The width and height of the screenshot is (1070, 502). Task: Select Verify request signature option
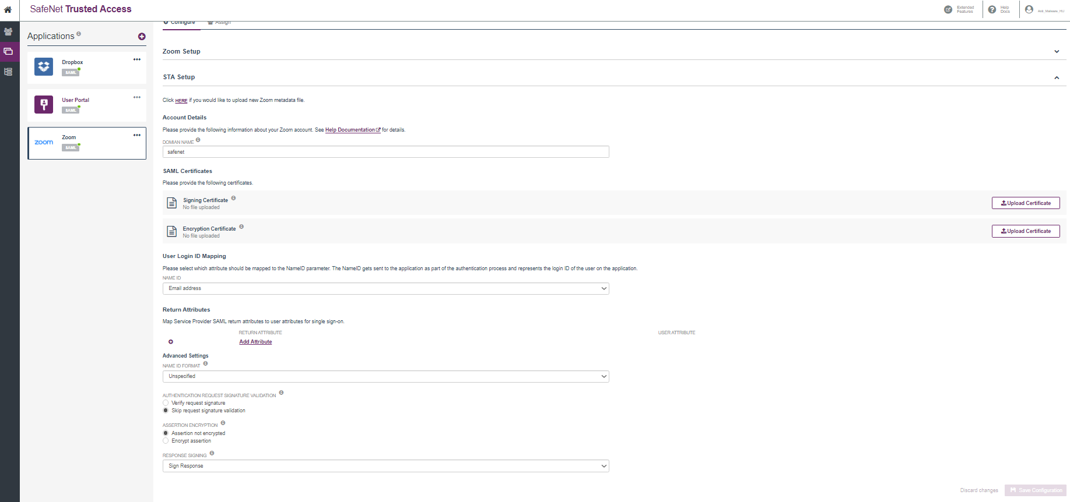166,403
